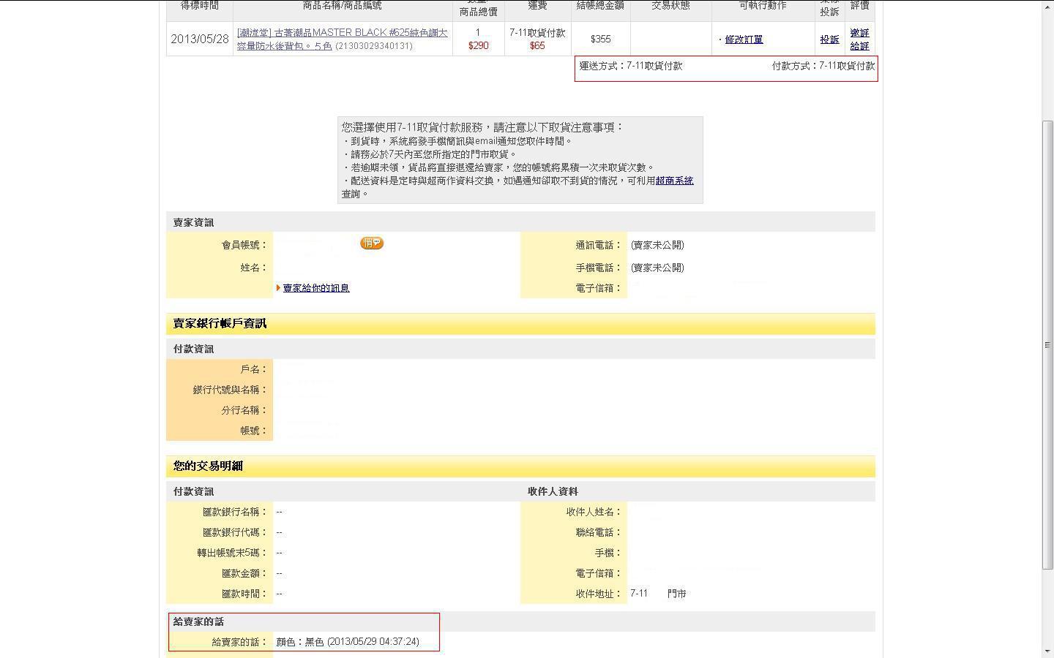
Task: Click the 匯款金額 label
Action: (x=244, y=573)
